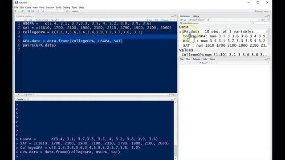Open the Tools menu
Viewport: 285px width, 160px height.
pyautogui.click(x=74, y=8)
